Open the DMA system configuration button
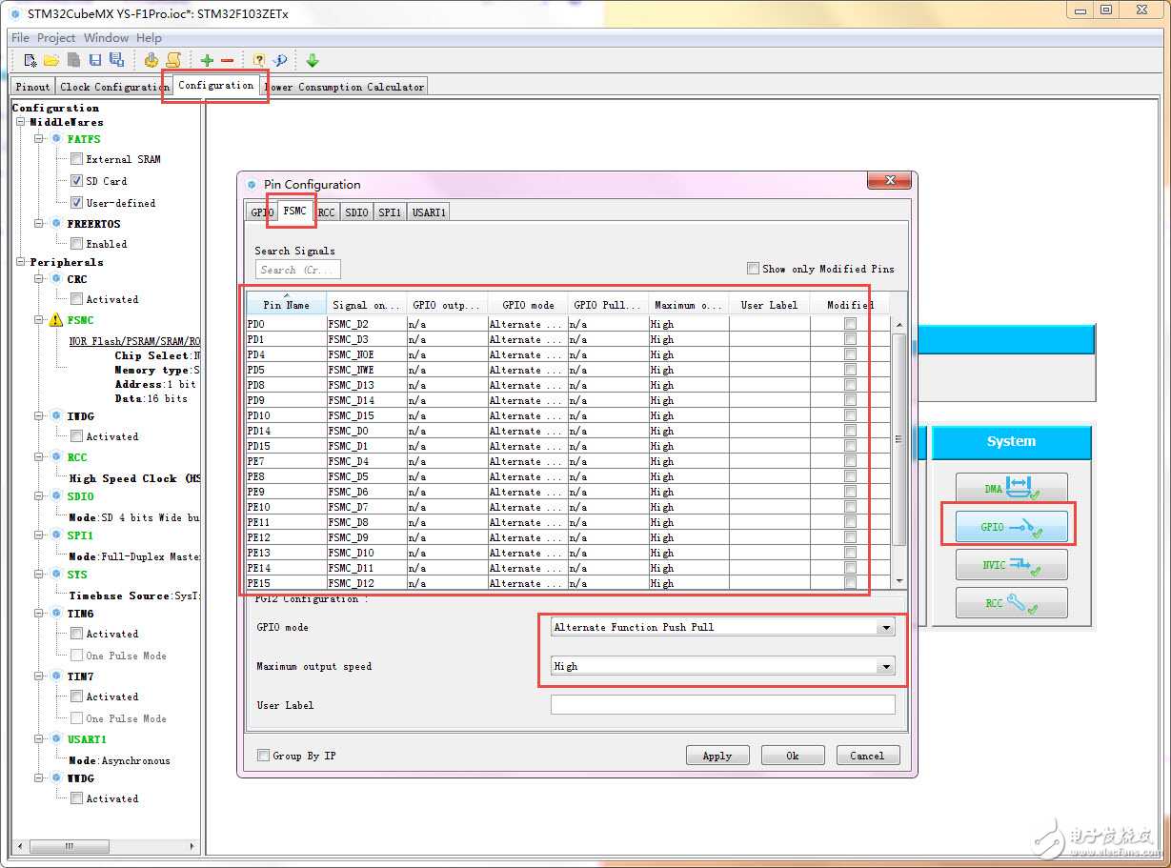This screenshot has width=1171, height=868. point(1011,489)
